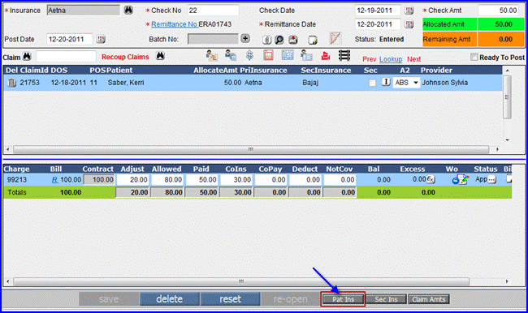Open insurance search binoculars beside Aetna
This screenshot has width=528, height=313.
pyautogui.click(x=128, y=10)
